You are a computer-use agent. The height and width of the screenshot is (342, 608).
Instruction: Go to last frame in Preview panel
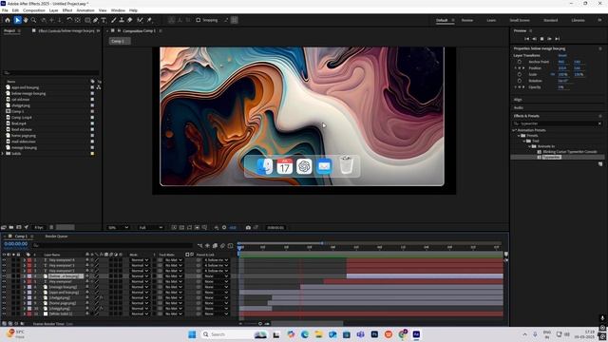click(x=558, y=39)
